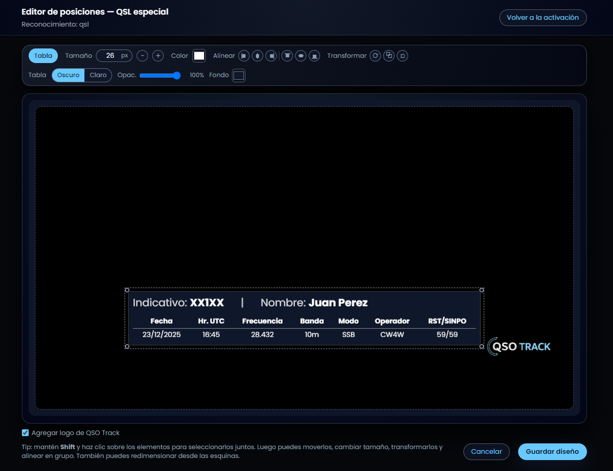Click the overlapping squares transform icon
This screenshot has height=471, width=613.
[x=389, y=56]
